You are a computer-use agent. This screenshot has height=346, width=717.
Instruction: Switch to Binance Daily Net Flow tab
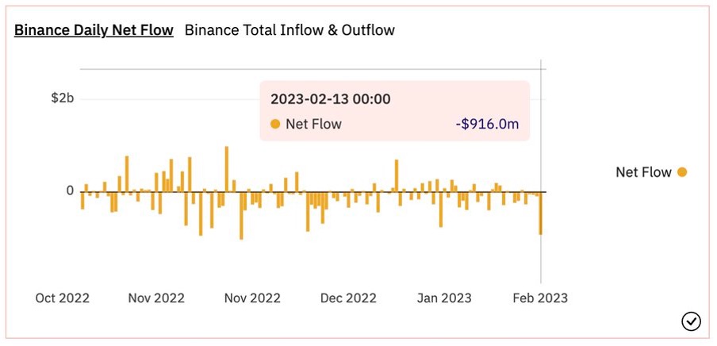[94, 30]
